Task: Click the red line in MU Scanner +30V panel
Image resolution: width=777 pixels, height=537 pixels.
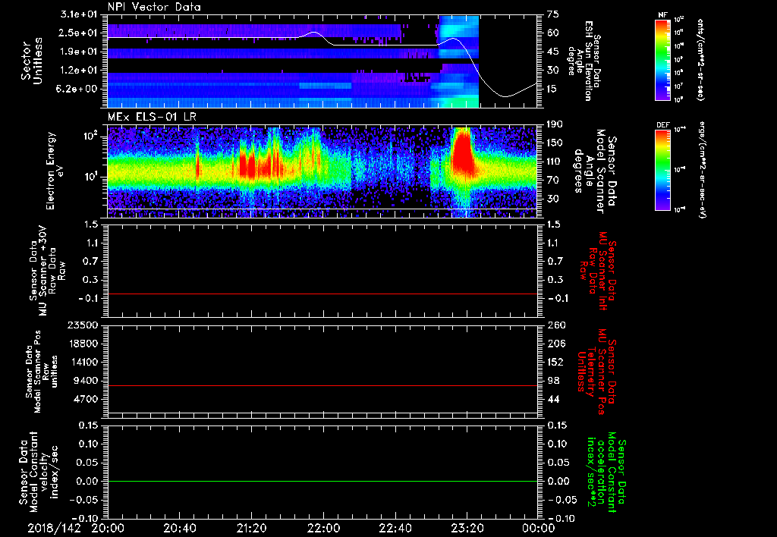Action: [322, 294]
